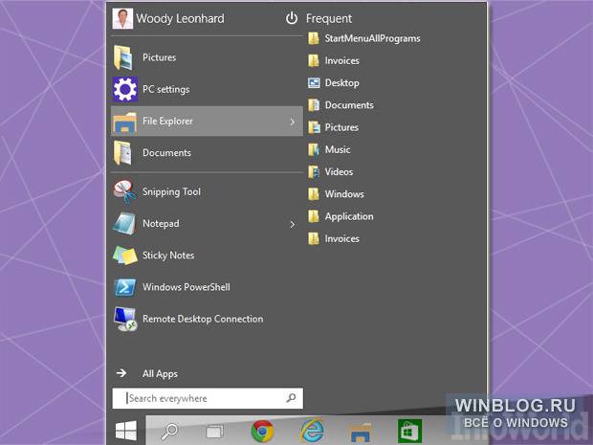Open taskbar Search magnifier icon
This screenshot has height=445, width=593.
(x=169, y=431)
